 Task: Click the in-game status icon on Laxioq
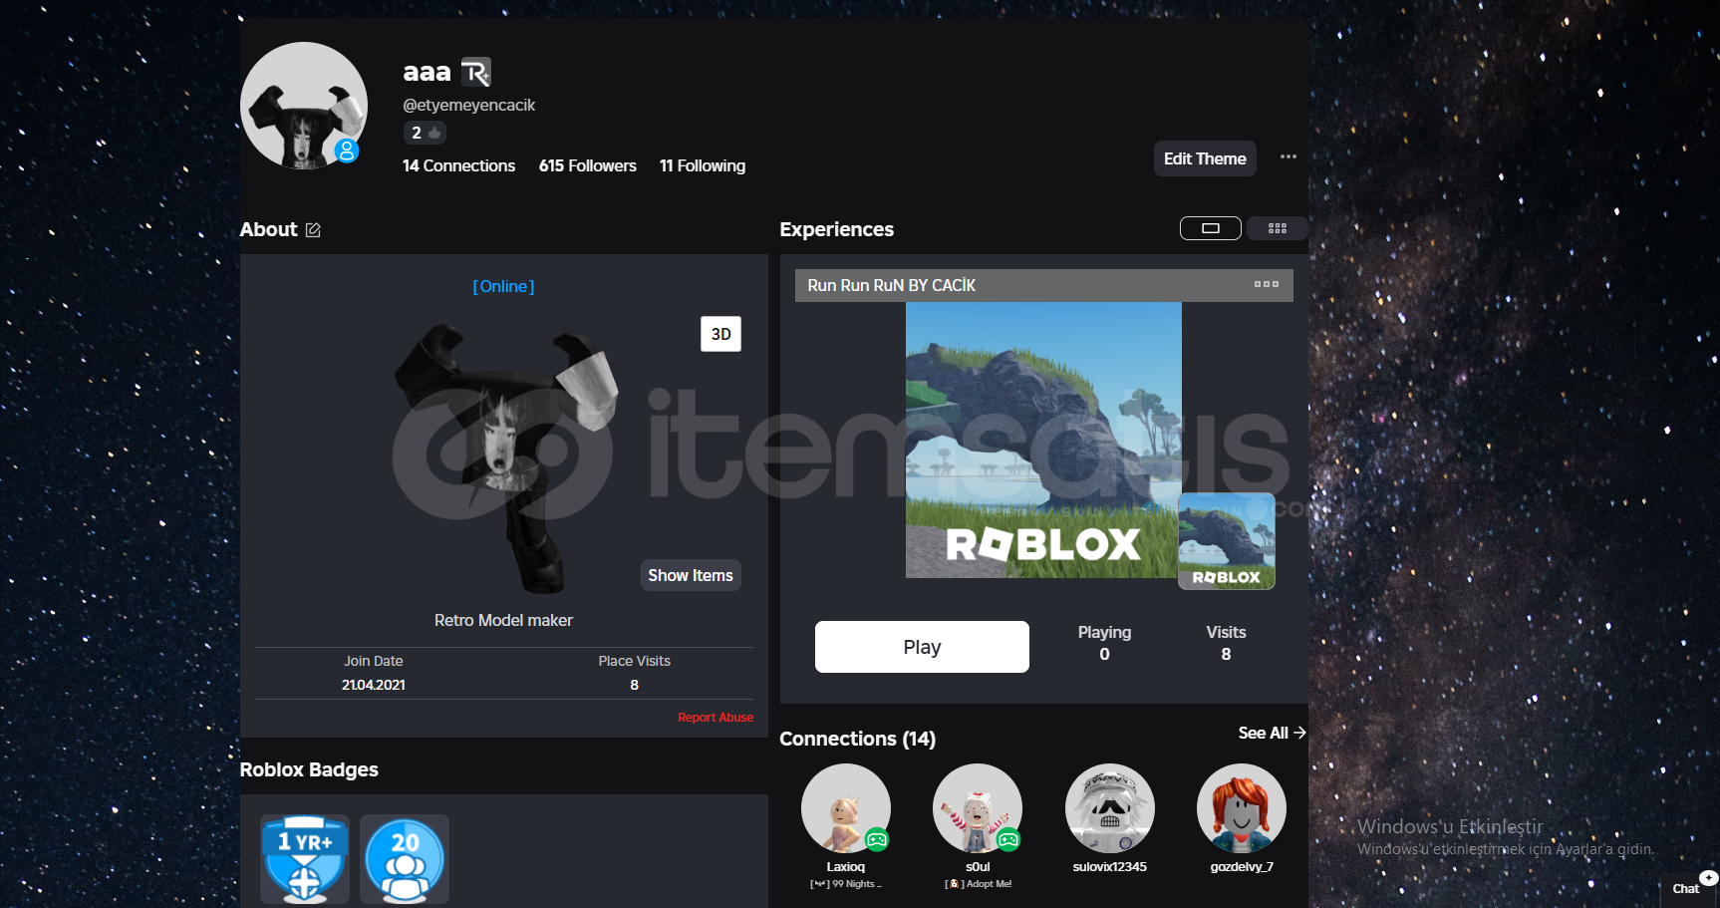click(877, 839)
